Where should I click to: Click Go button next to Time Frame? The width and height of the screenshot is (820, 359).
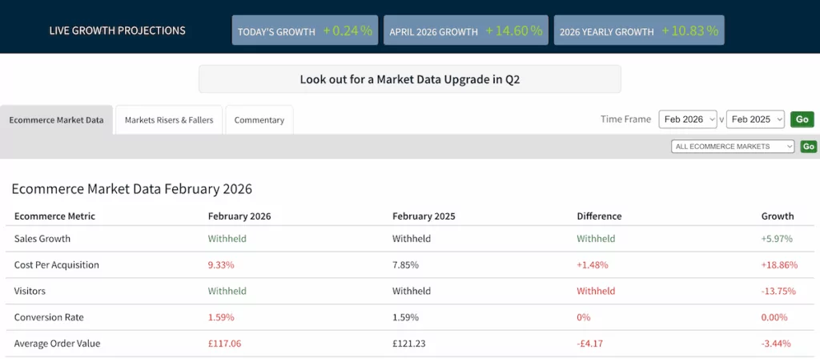click(802, 119)
